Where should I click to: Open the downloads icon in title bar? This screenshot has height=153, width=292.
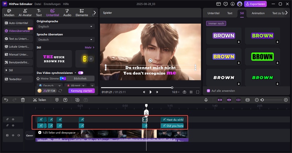(x=233, y=4)
